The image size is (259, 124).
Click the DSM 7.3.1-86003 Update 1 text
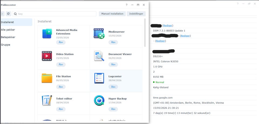pos(169,31)
